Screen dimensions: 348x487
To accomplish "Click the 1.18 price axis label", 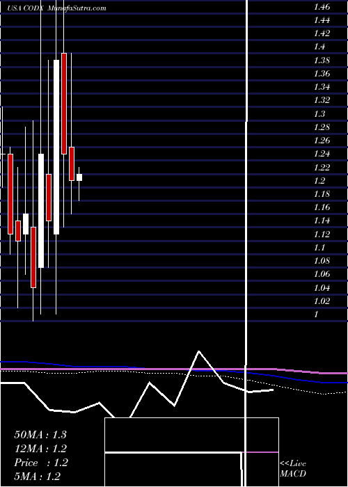I will click(x=322, y=194).
